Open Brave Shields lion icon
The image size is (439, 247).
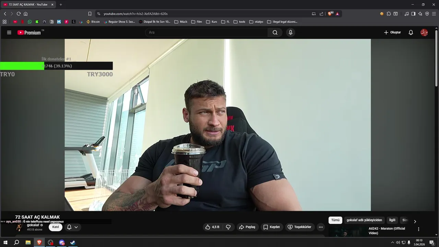tap(330, 14)
